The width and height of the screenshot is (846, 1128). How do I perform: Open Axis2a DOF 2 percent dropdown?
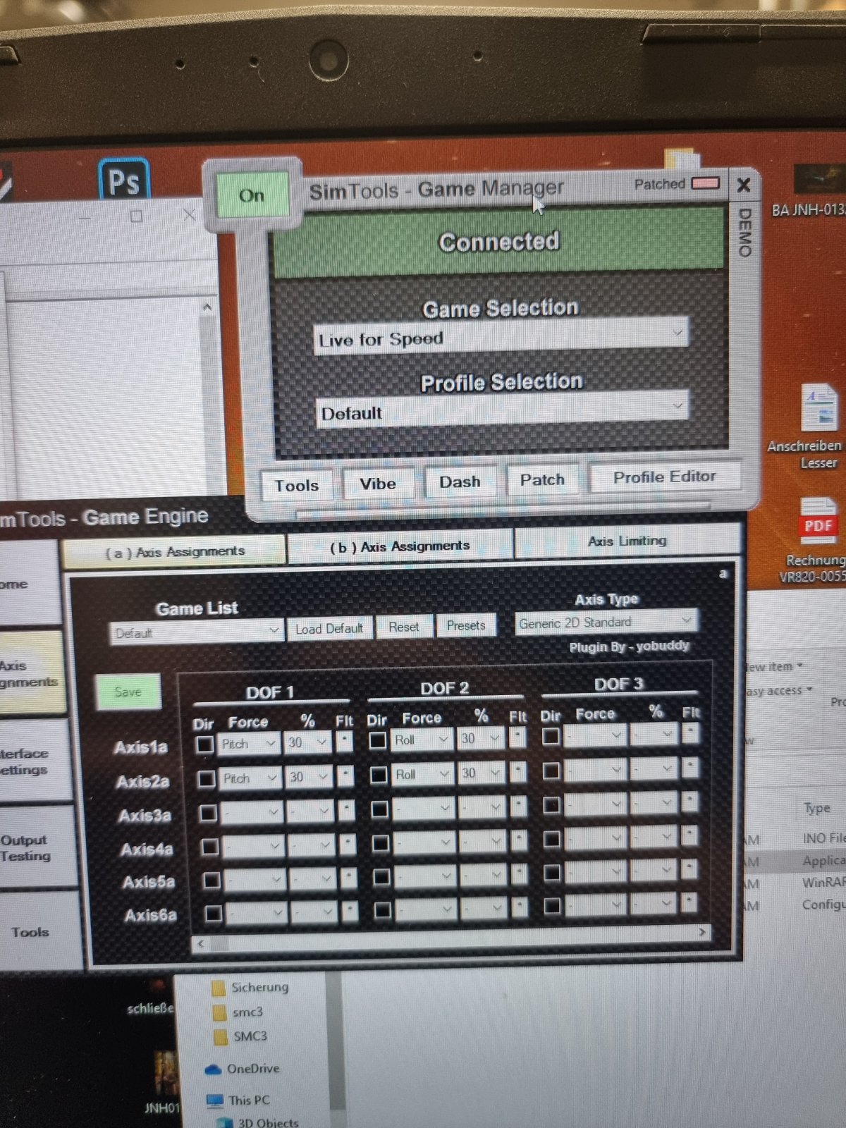tap(481, 773)
